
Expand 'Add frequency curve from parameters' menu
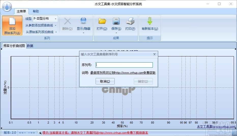[x=55, y=25]
